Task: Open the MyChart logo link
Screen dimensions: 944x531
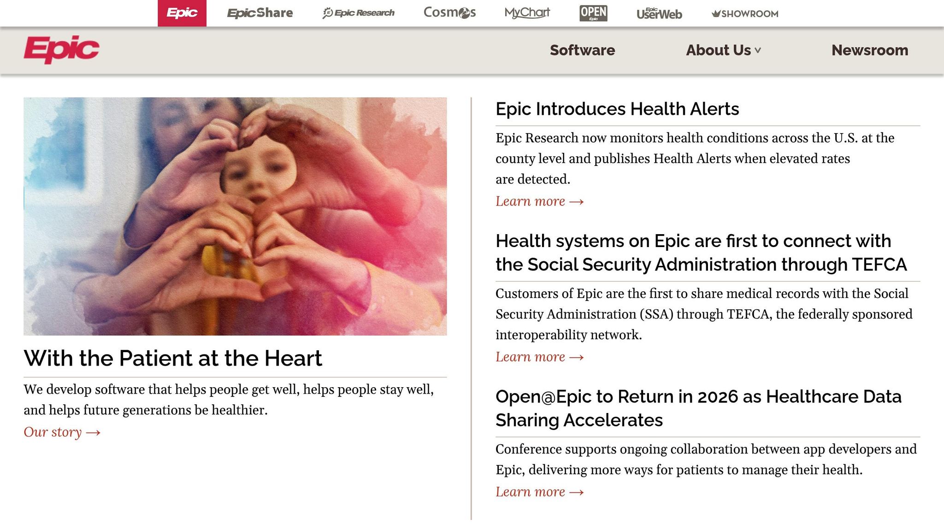Action: 527,13
